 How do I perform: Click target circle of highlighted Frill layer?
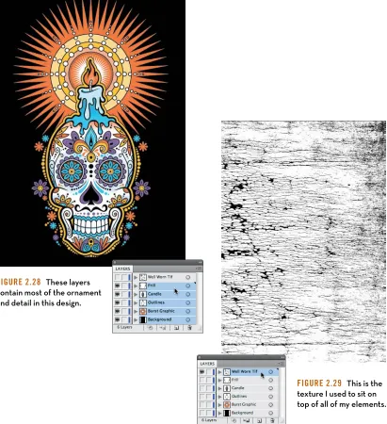187,285
